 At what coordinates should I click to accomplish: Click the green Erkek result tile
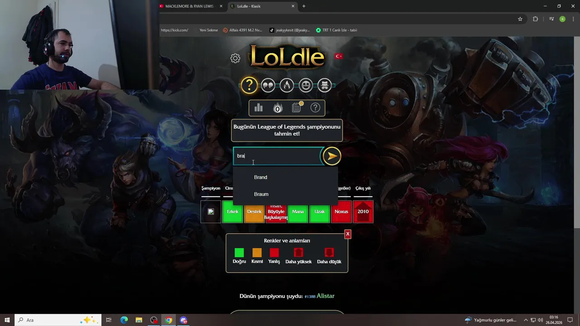click(x=232, y=211)
